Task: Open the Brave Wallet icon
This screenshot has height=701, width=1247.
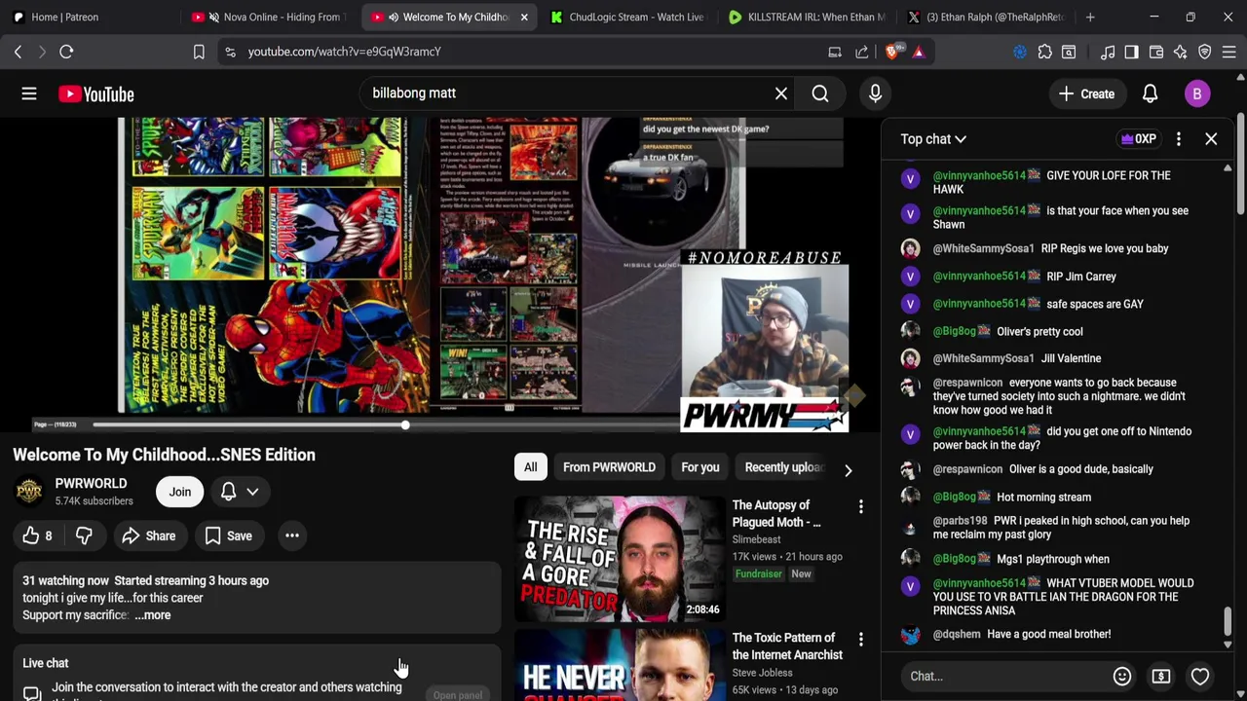Action: [x=1156, y=52]
